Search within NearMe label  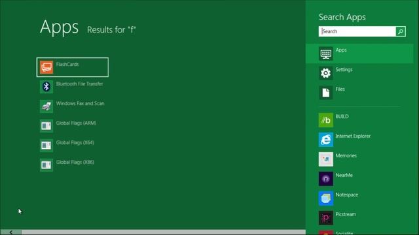point(344,175)
